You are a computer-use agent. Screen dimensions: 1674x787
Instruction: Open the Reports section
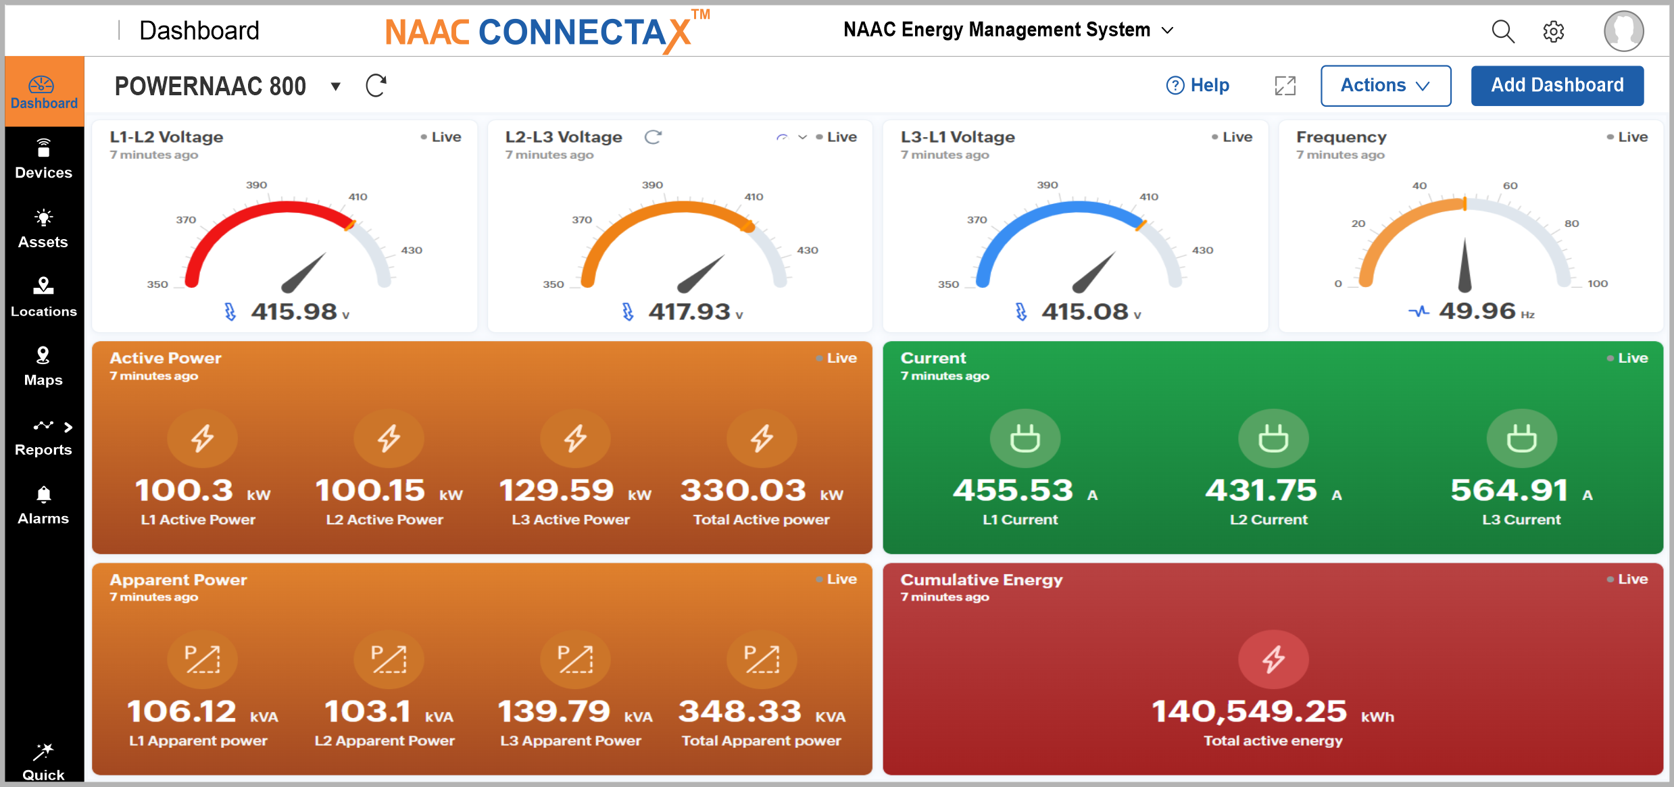pyautogui.click(x=43, y=434)
